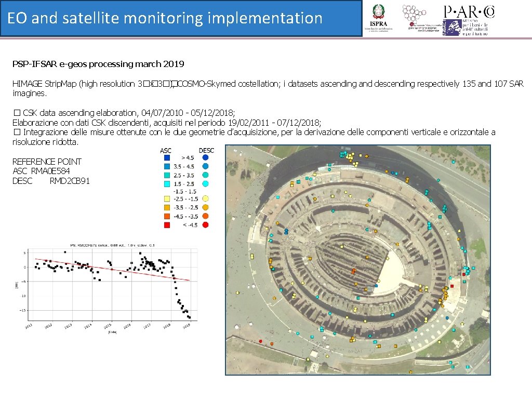Click the 2019 label on chart x-axis

[187, 326]
